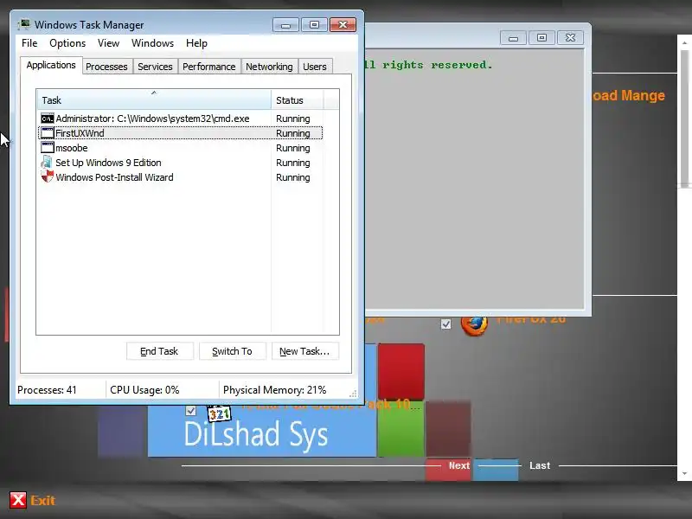Click the Windows Post-Install Wizard shield icon

48,177
